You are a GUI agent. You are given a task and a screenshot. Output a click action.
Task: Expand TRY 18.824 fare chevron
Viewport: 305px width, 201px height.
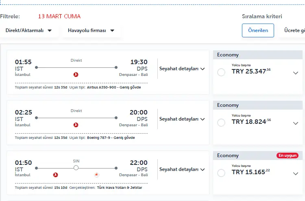click(296, 123)
